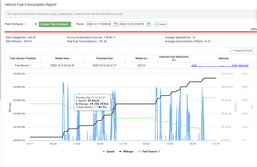Click the Refuel time column header

point(62,58)
